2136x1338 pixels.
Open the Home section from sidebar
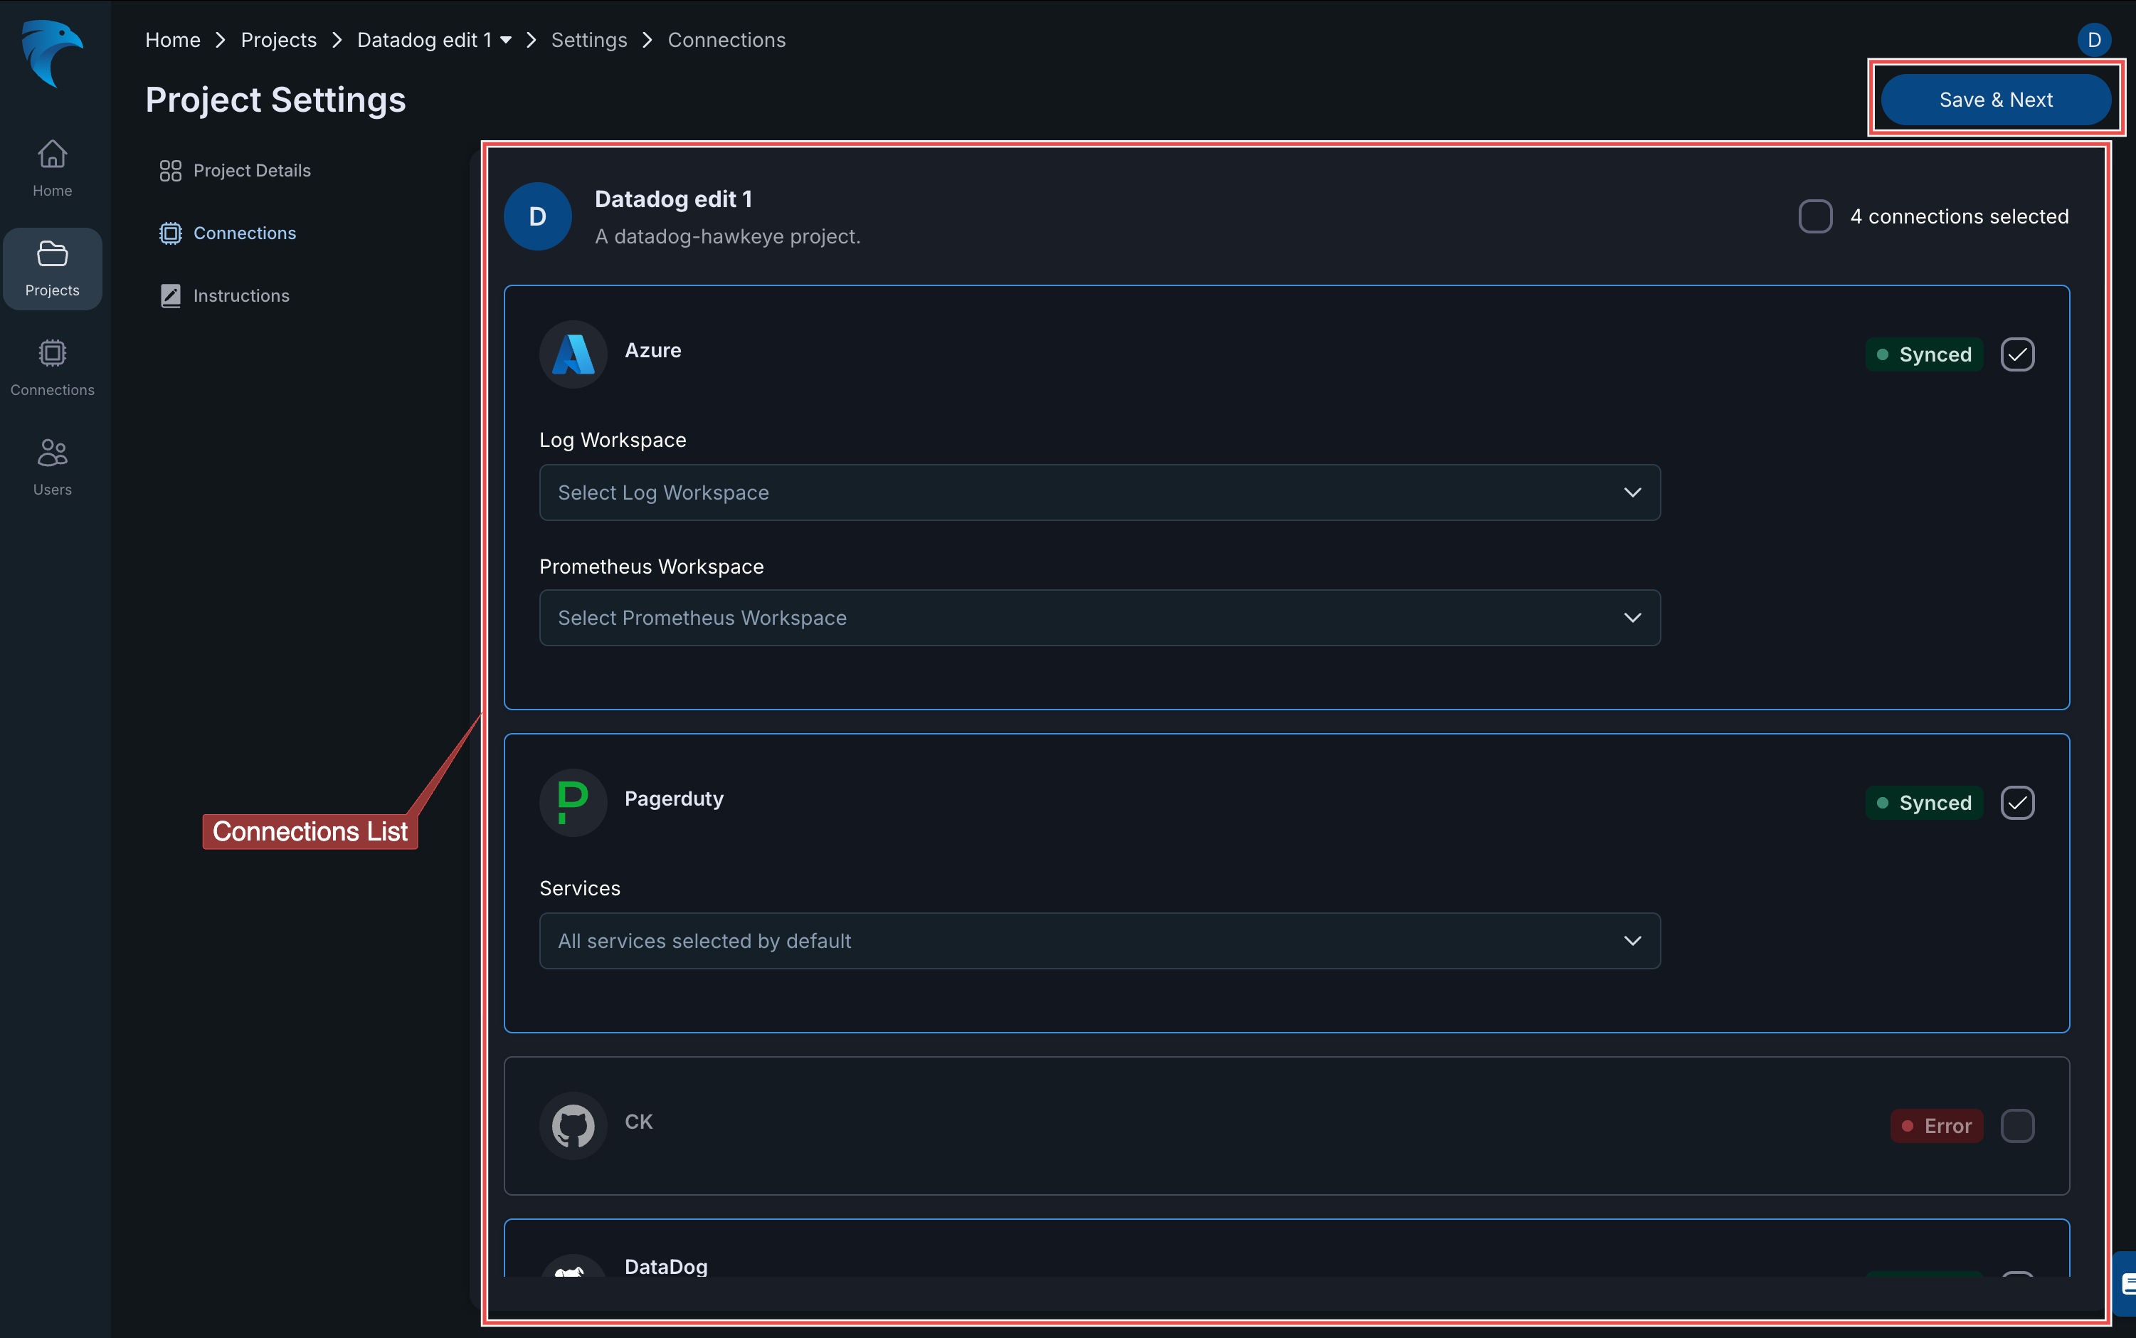pos(51,167)
